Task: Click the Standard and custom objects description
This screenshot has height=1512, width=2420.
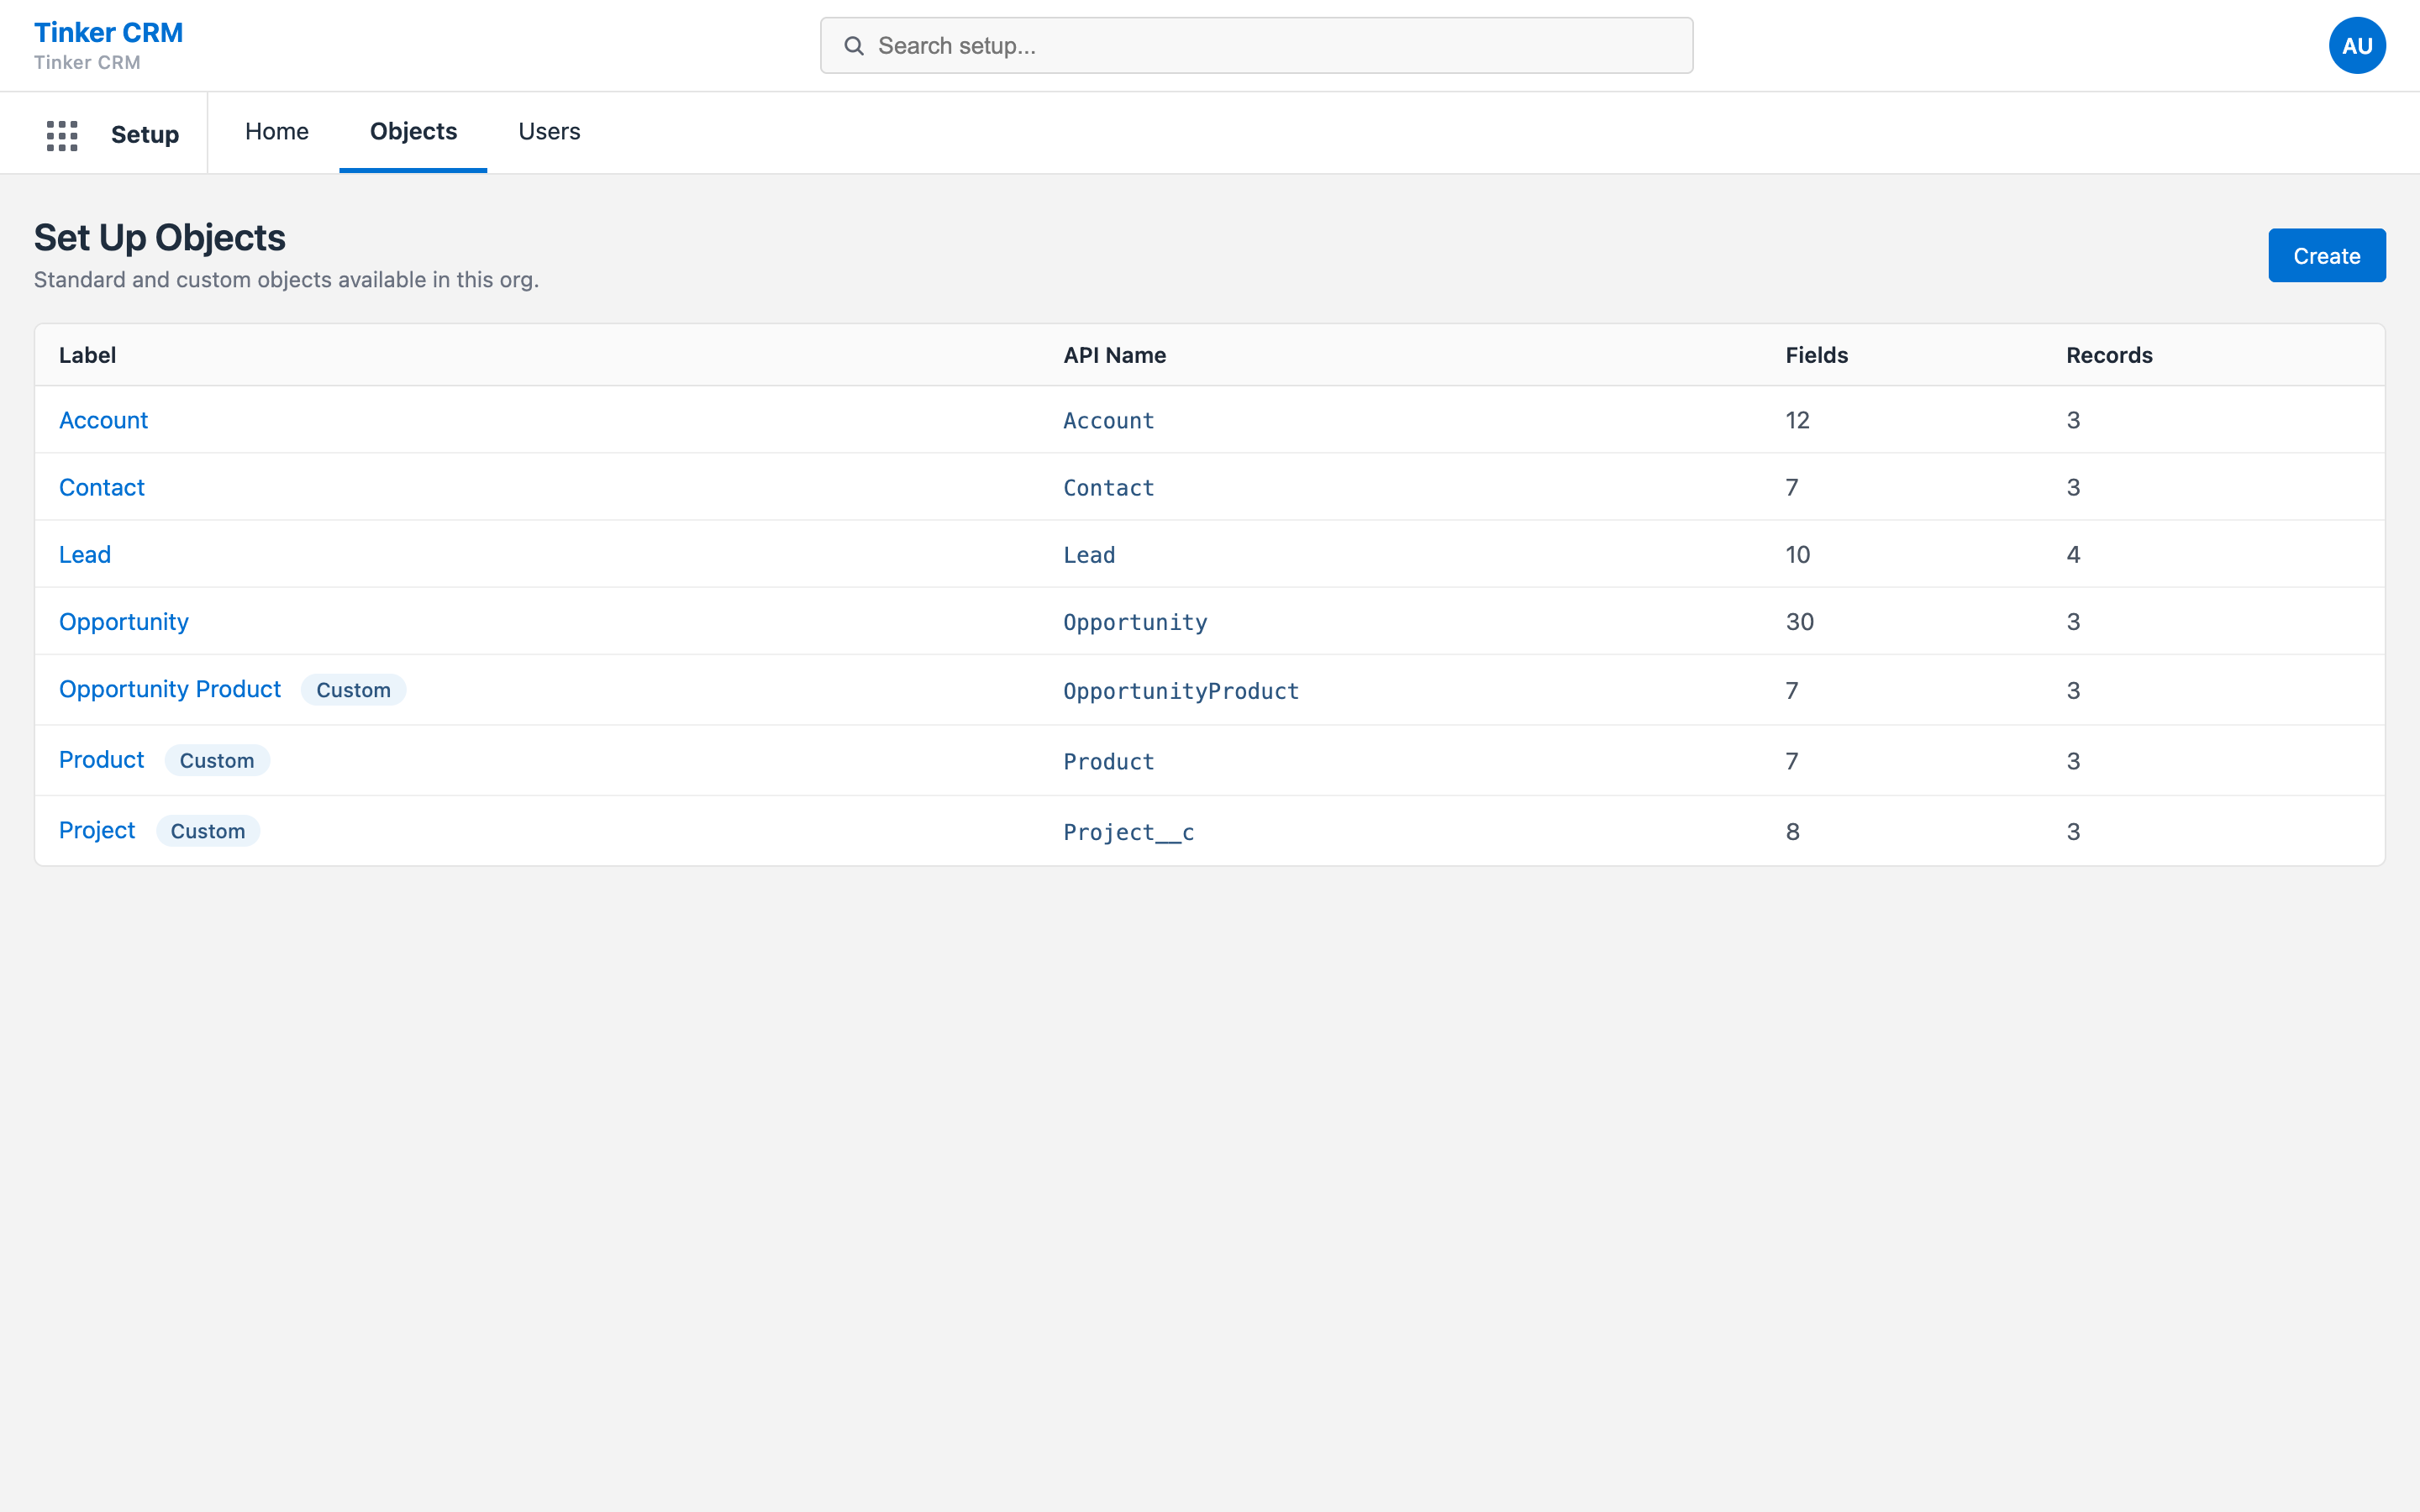Action: [x=286, y=280]
